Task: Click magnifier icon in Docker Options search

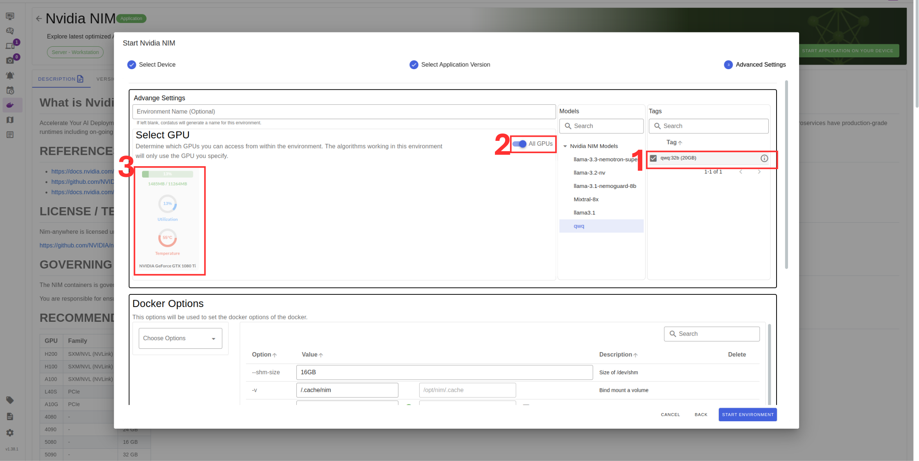Action: pyautogui.click(x=673, y=334)
